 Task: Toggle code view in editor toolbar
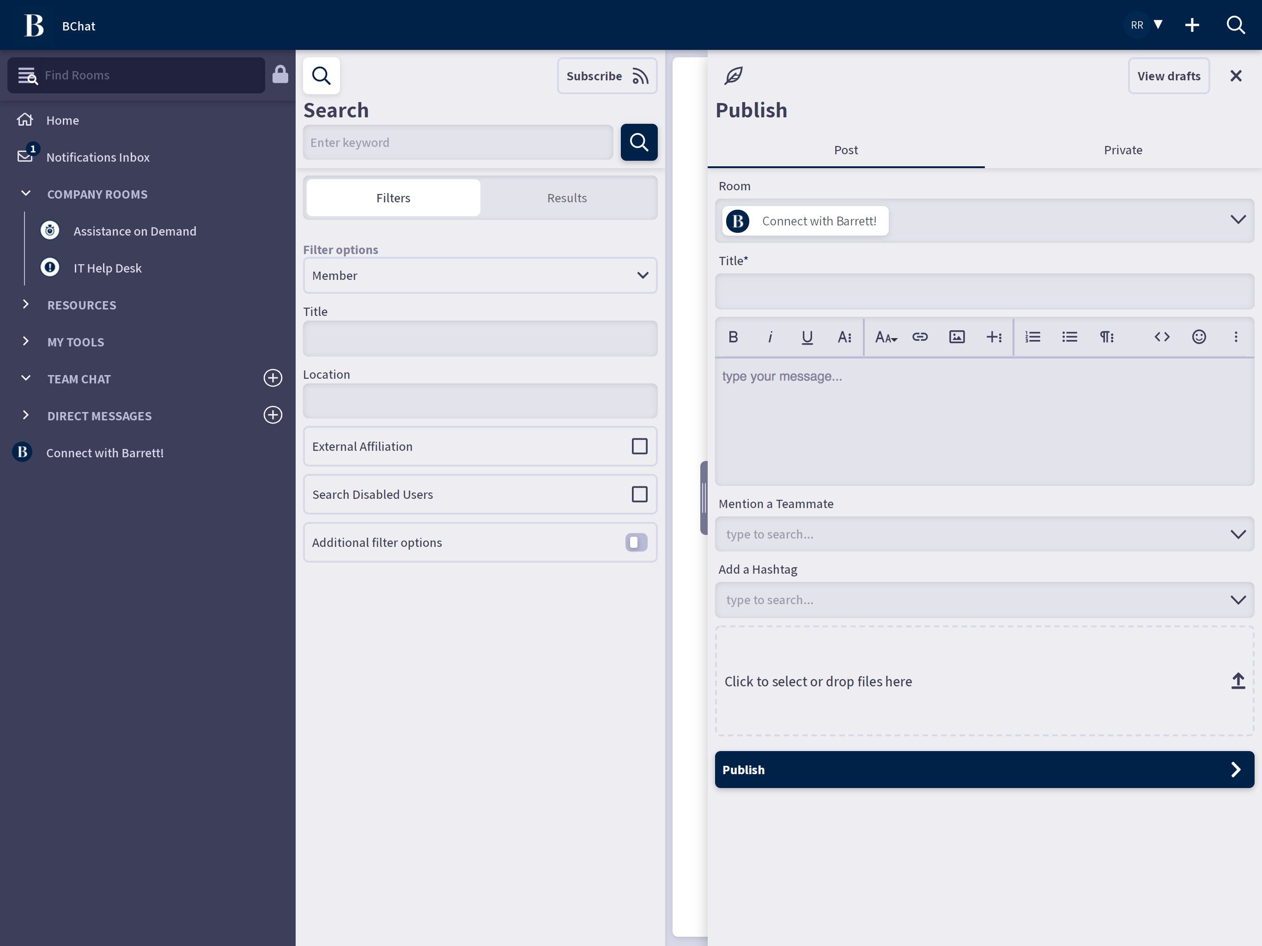pyautogui.click(x=1162, y=337)
